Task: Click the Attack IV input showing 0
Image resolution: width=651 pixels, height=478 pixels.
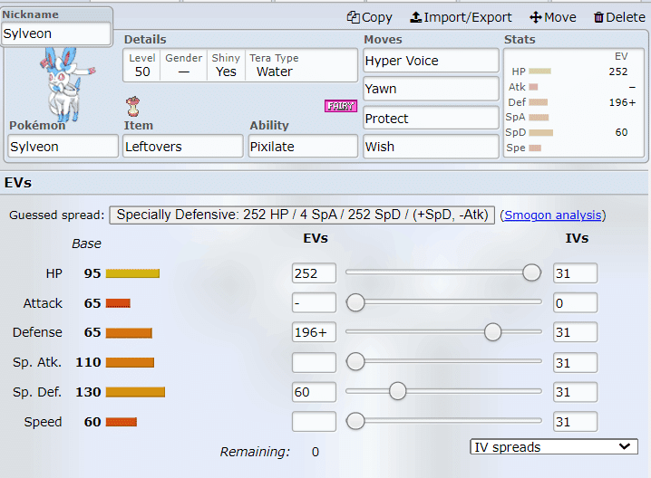Action: tap(575, 303)
